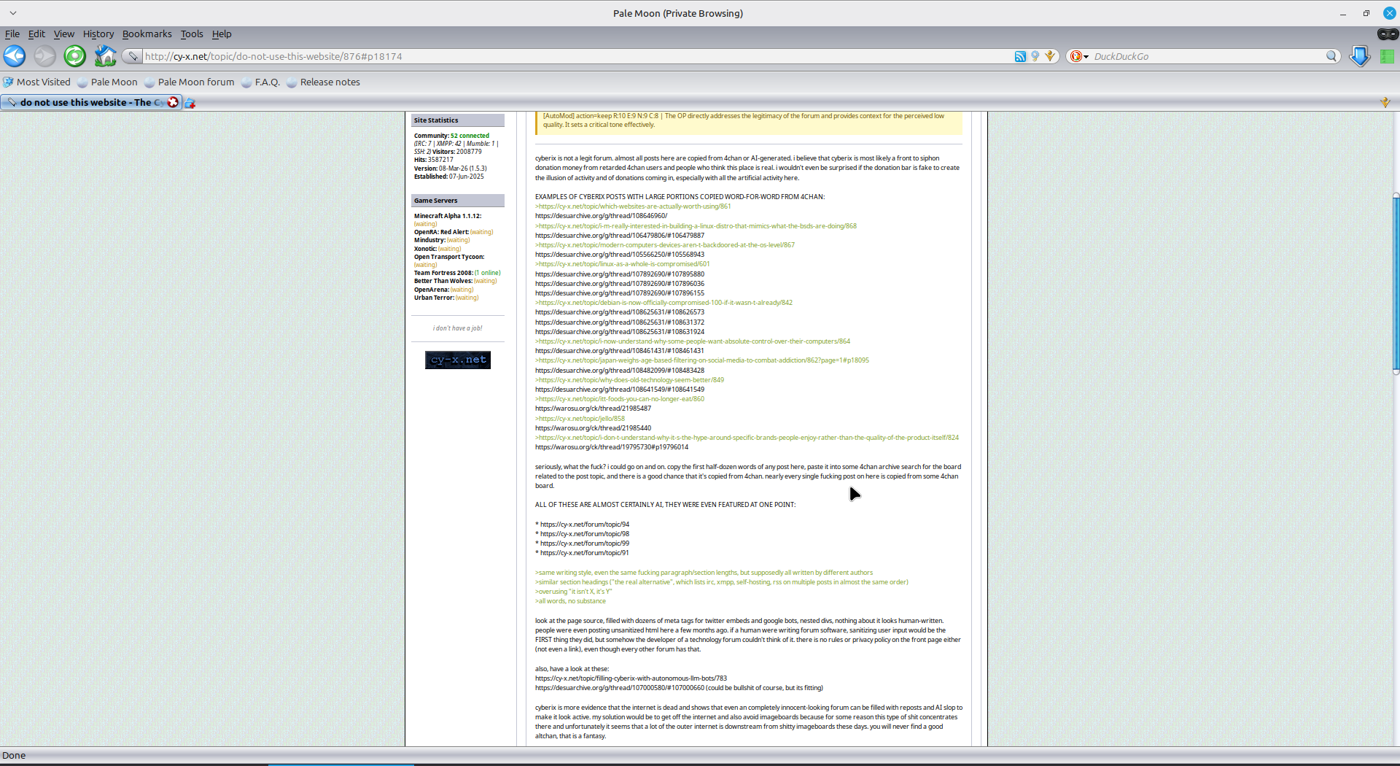1400x766 pixels.
Task: Open the linux-as-a-whole-is-compromised topic link
Action: tap(623, 264)
